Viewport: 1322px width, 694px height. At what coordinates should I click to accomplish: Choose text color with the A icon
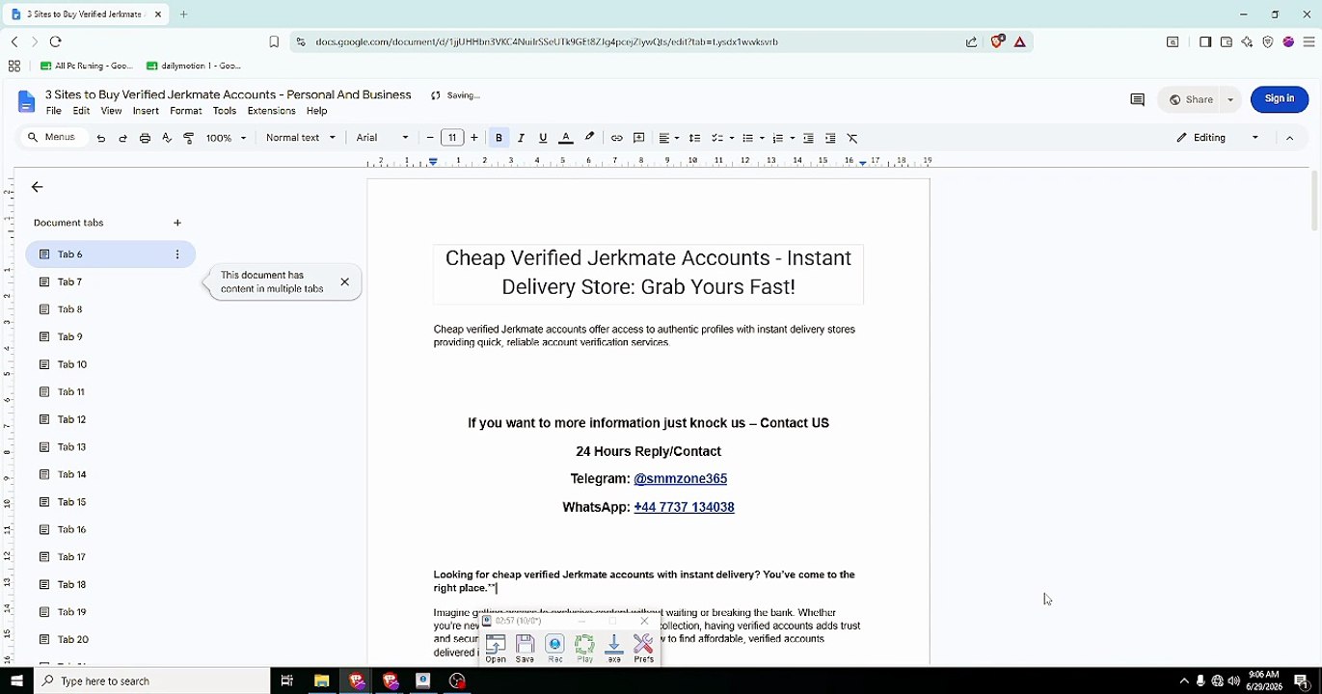tap(566, 138)
